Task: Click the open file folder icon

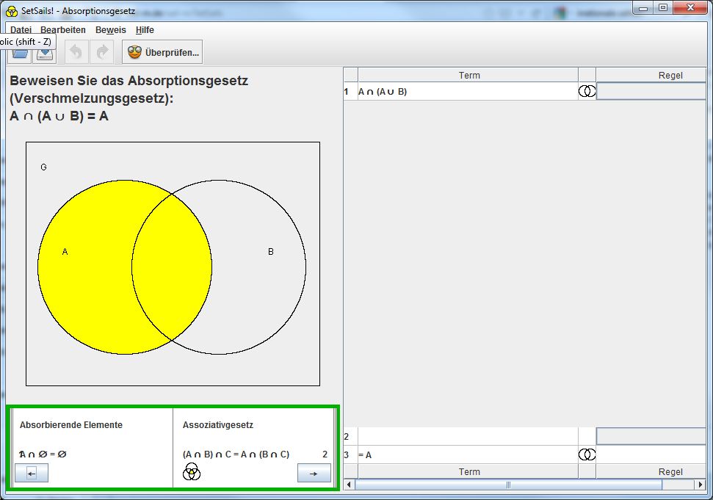Action: [x=19, y=54]
